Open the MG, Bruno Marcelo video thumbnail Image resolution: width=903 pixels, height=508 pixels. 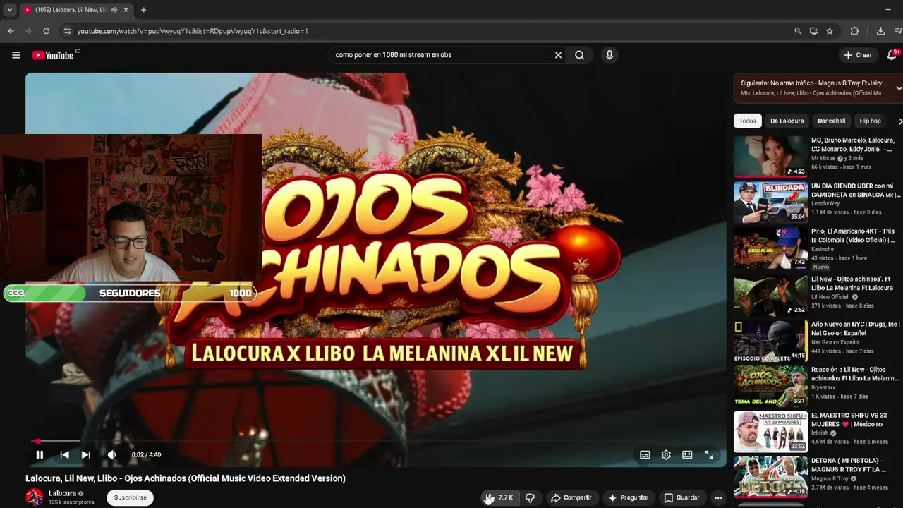pos(770,157)
